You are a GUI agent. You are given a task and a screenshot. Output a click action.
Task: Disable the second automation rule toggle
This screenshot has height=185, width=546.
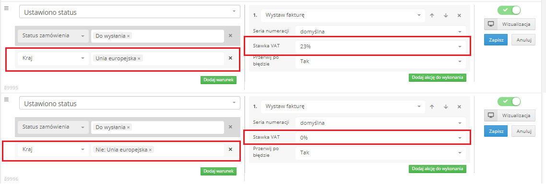click(x=509, y=101)
